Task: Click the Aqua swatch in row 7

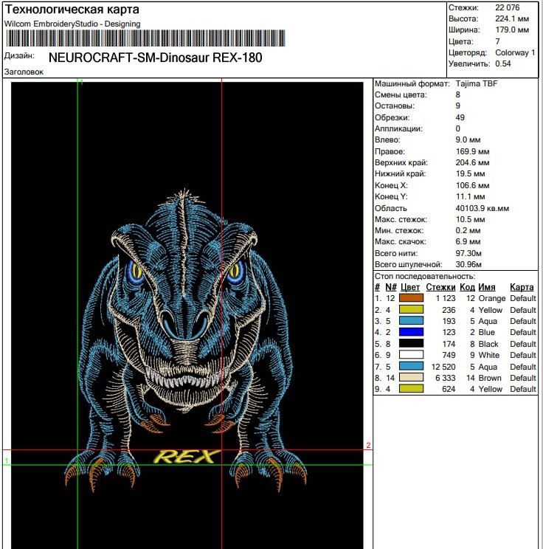Action: 411,366
